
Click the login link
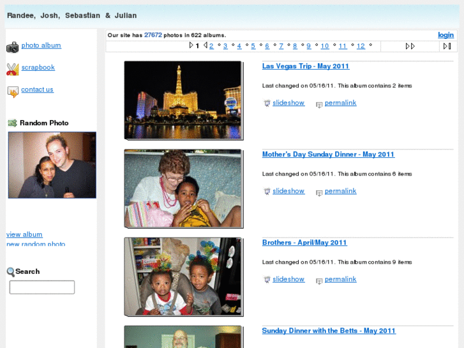tap(445, 35)
